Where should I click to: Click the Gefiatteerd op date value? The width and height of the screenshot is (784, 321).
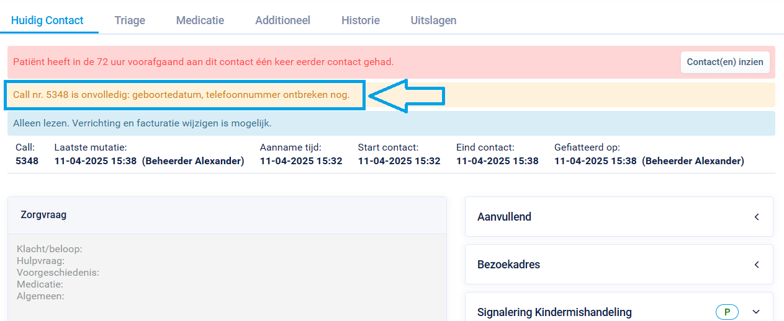click(x=595, y=161)
